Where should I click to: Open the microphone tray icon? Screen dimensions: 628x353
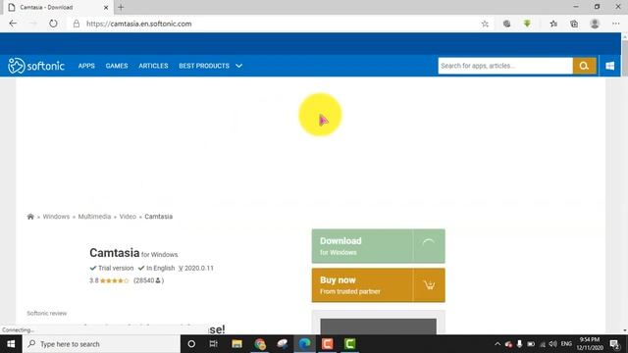click(x=519, y=344)
